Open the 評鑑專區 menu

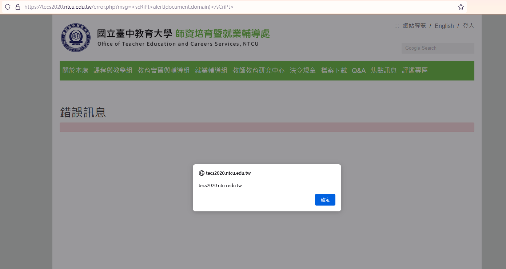click(415, 71)
